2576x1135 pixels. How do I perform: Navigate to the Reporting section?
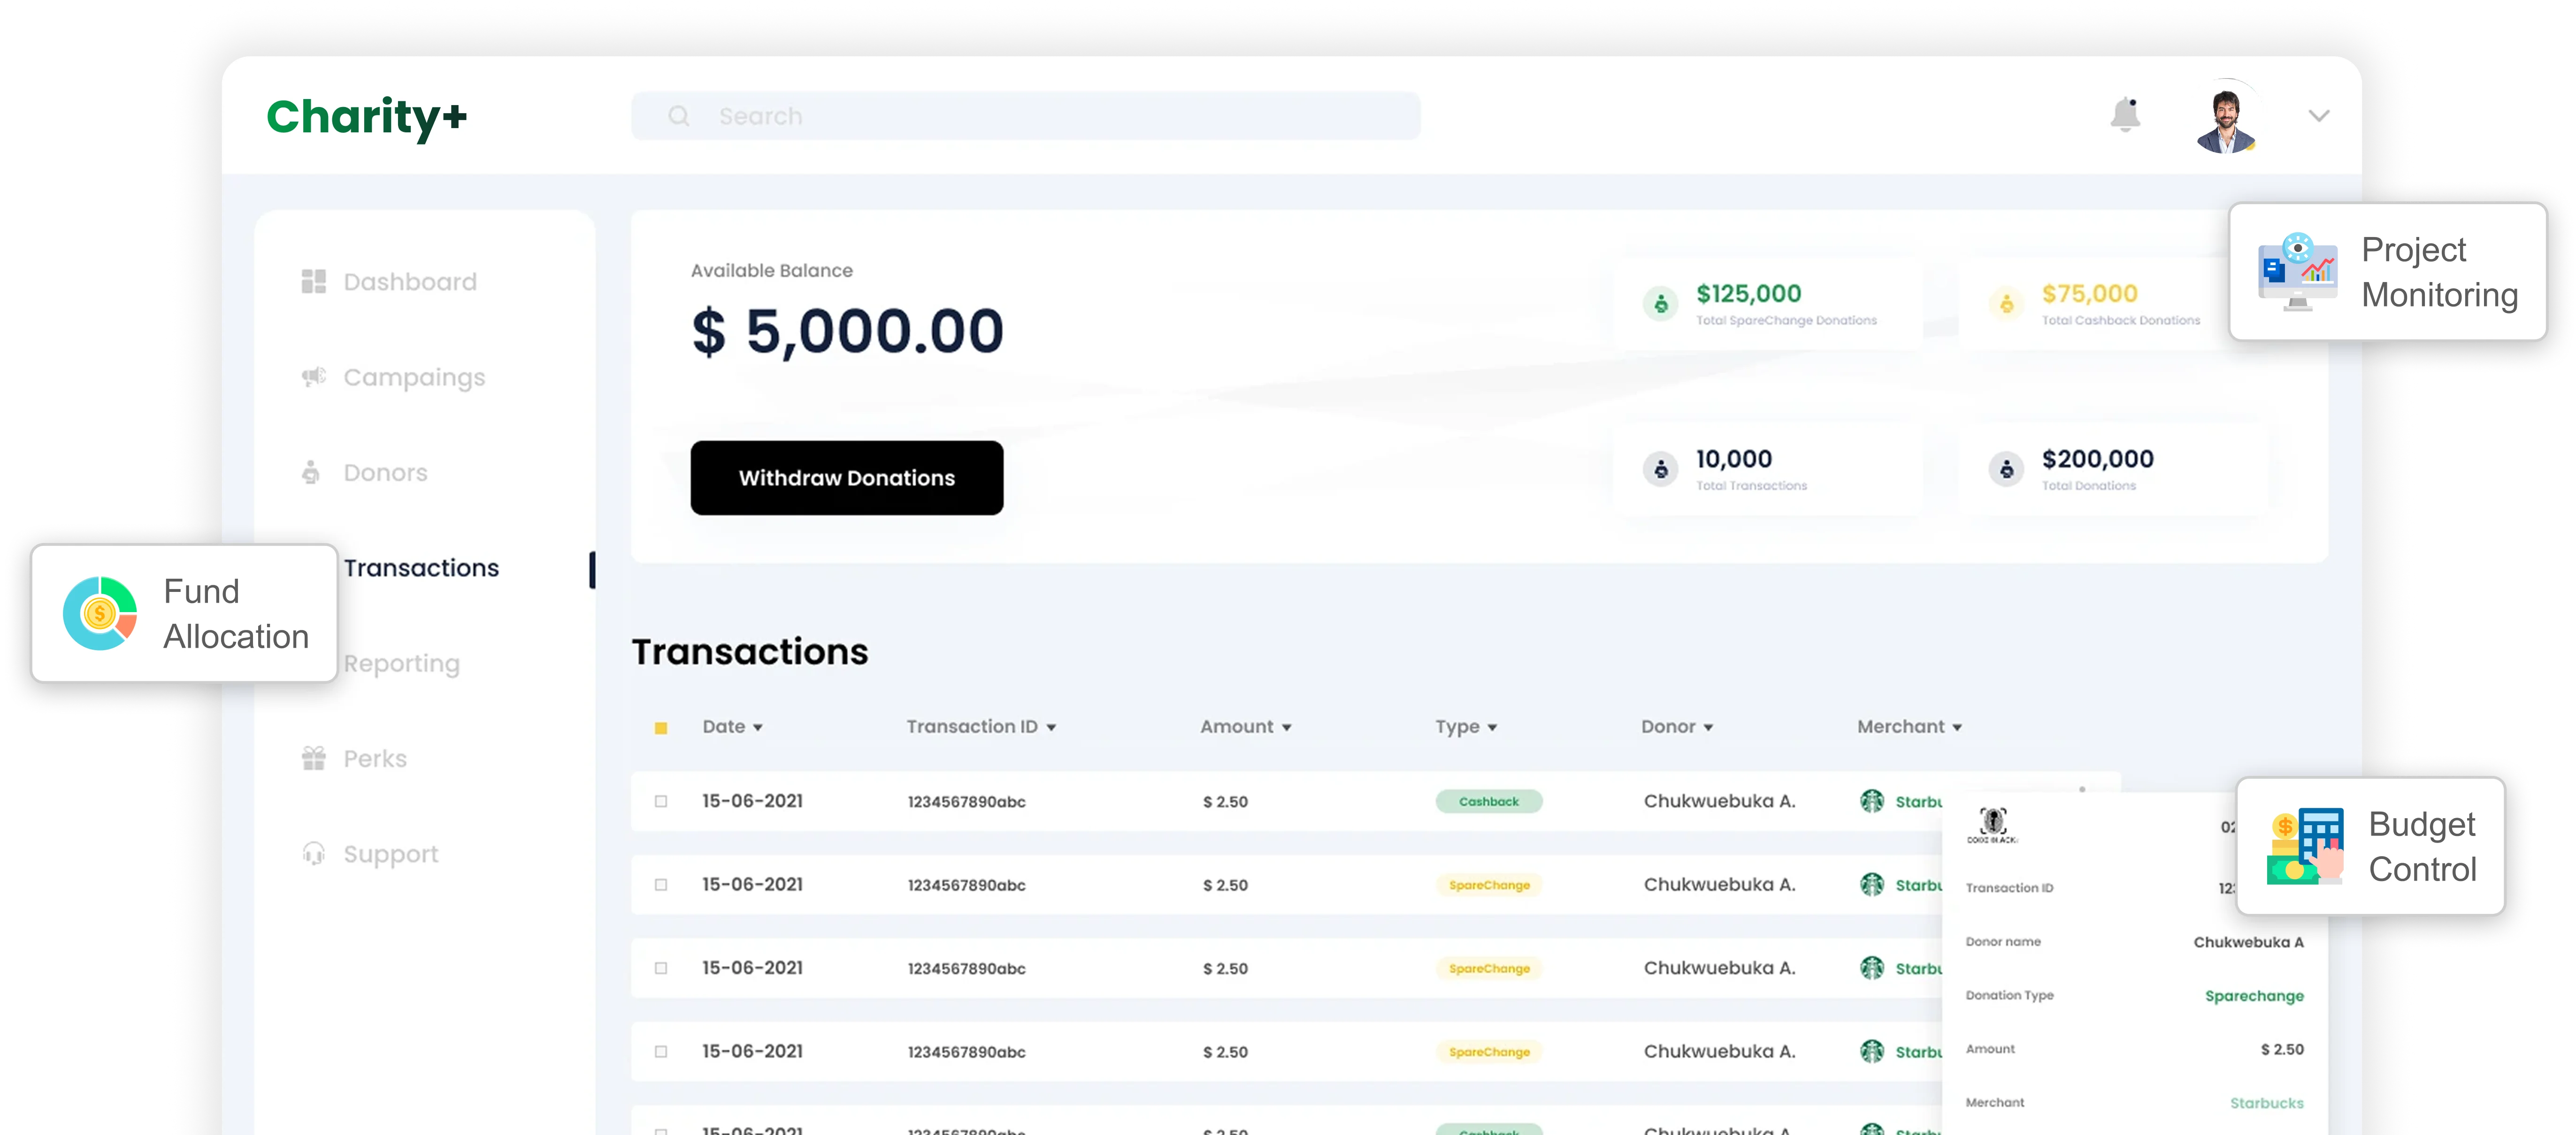[401, 663]
